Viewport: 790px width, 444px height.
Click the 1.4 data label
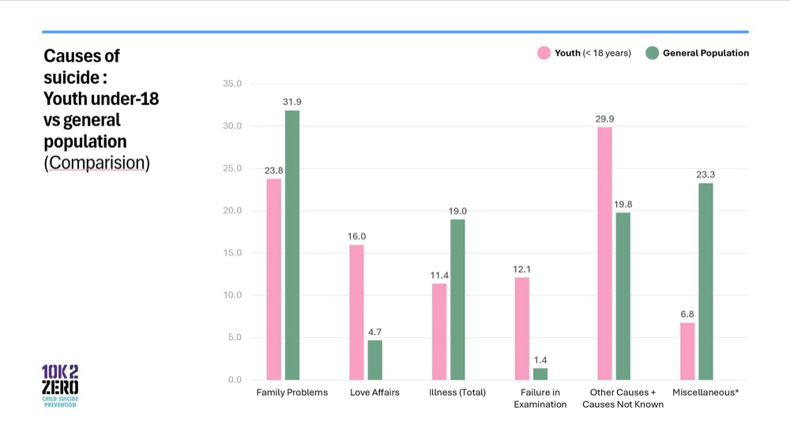tap(540, 359)
